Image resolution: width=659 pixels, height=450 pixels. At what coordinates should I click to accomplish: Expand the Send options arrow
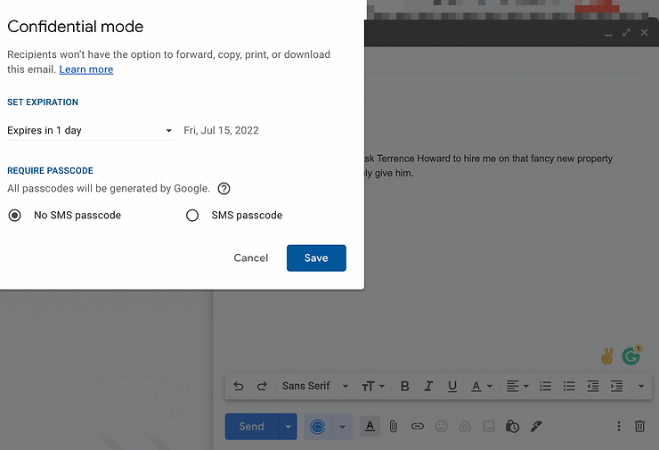click(289, 427)
